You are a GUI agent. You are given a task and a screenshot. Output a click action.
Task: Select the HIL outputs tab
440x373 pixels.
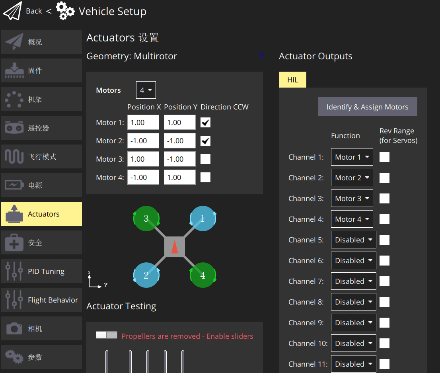tap(292, 80)
